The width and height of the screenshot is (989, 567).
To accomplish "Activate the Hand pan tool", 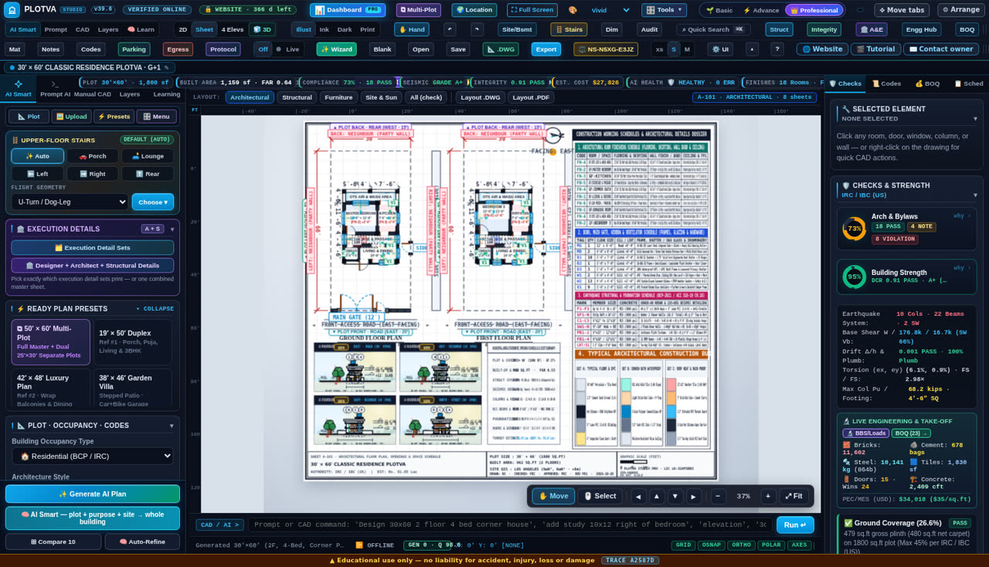I will click(411, 29).
